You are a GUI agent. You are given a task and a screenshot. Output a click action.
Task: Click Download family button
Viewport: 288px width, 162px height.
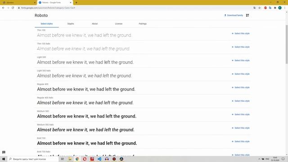(234, 15)
